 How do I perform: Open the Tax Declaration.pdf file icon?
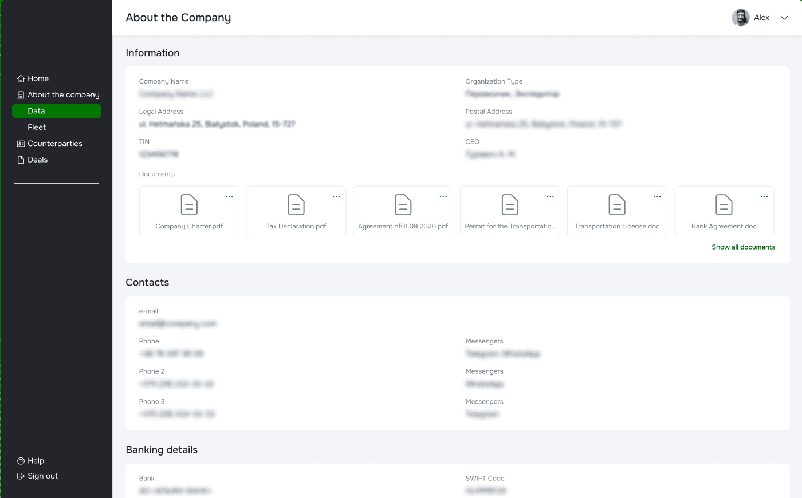click(x=296, y=205)
